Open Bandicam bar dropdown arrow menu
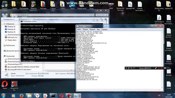This screenshot has width=175, height=98. click(x=126, y=68)
